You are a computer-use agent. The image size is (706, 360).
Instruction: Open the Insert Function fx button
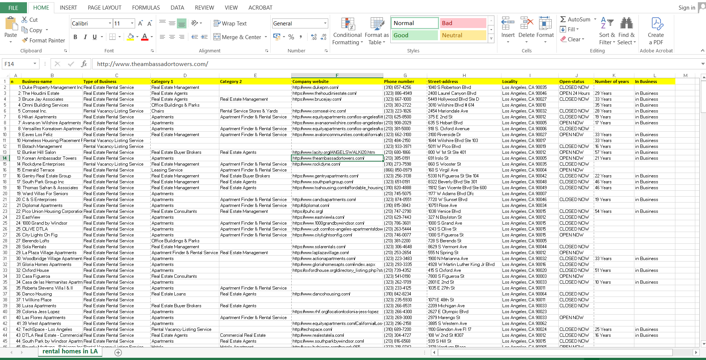84,64
